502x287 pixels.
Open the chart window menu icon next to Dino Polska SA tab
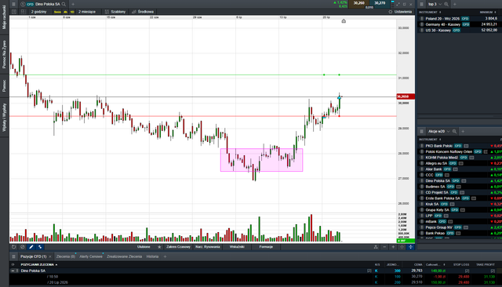click(13, 4)
